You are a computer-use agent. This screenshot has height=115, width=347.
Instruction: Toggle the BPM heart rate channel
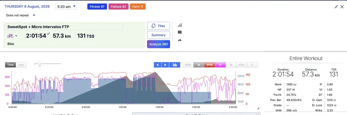tap(209, 65)
